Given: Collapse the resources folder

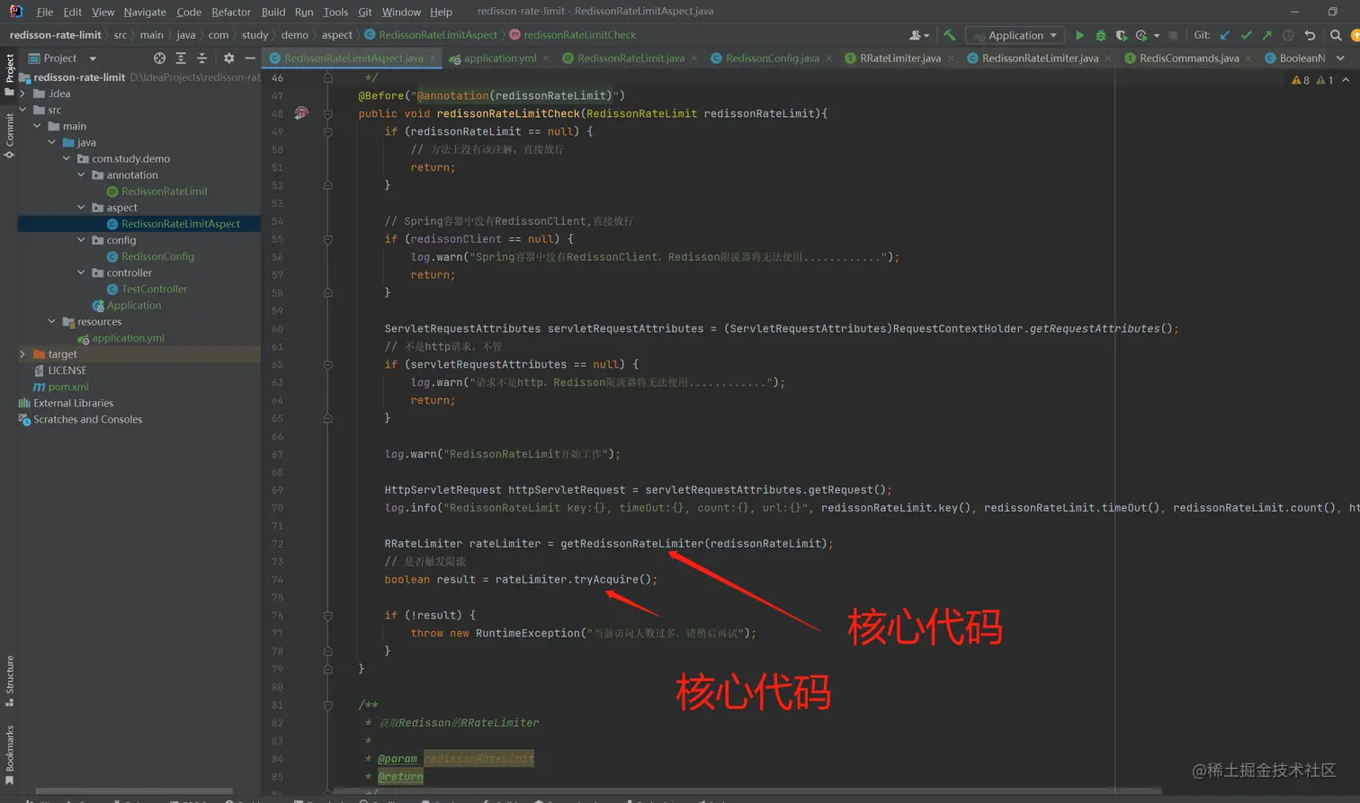Looking at the screenshot, I should 51,321.
